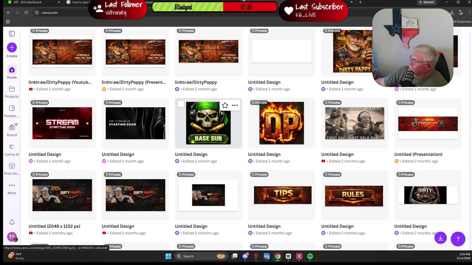View site information icon beside canva.com
Viewport: 472px width, 265px height.
(37, 13)
